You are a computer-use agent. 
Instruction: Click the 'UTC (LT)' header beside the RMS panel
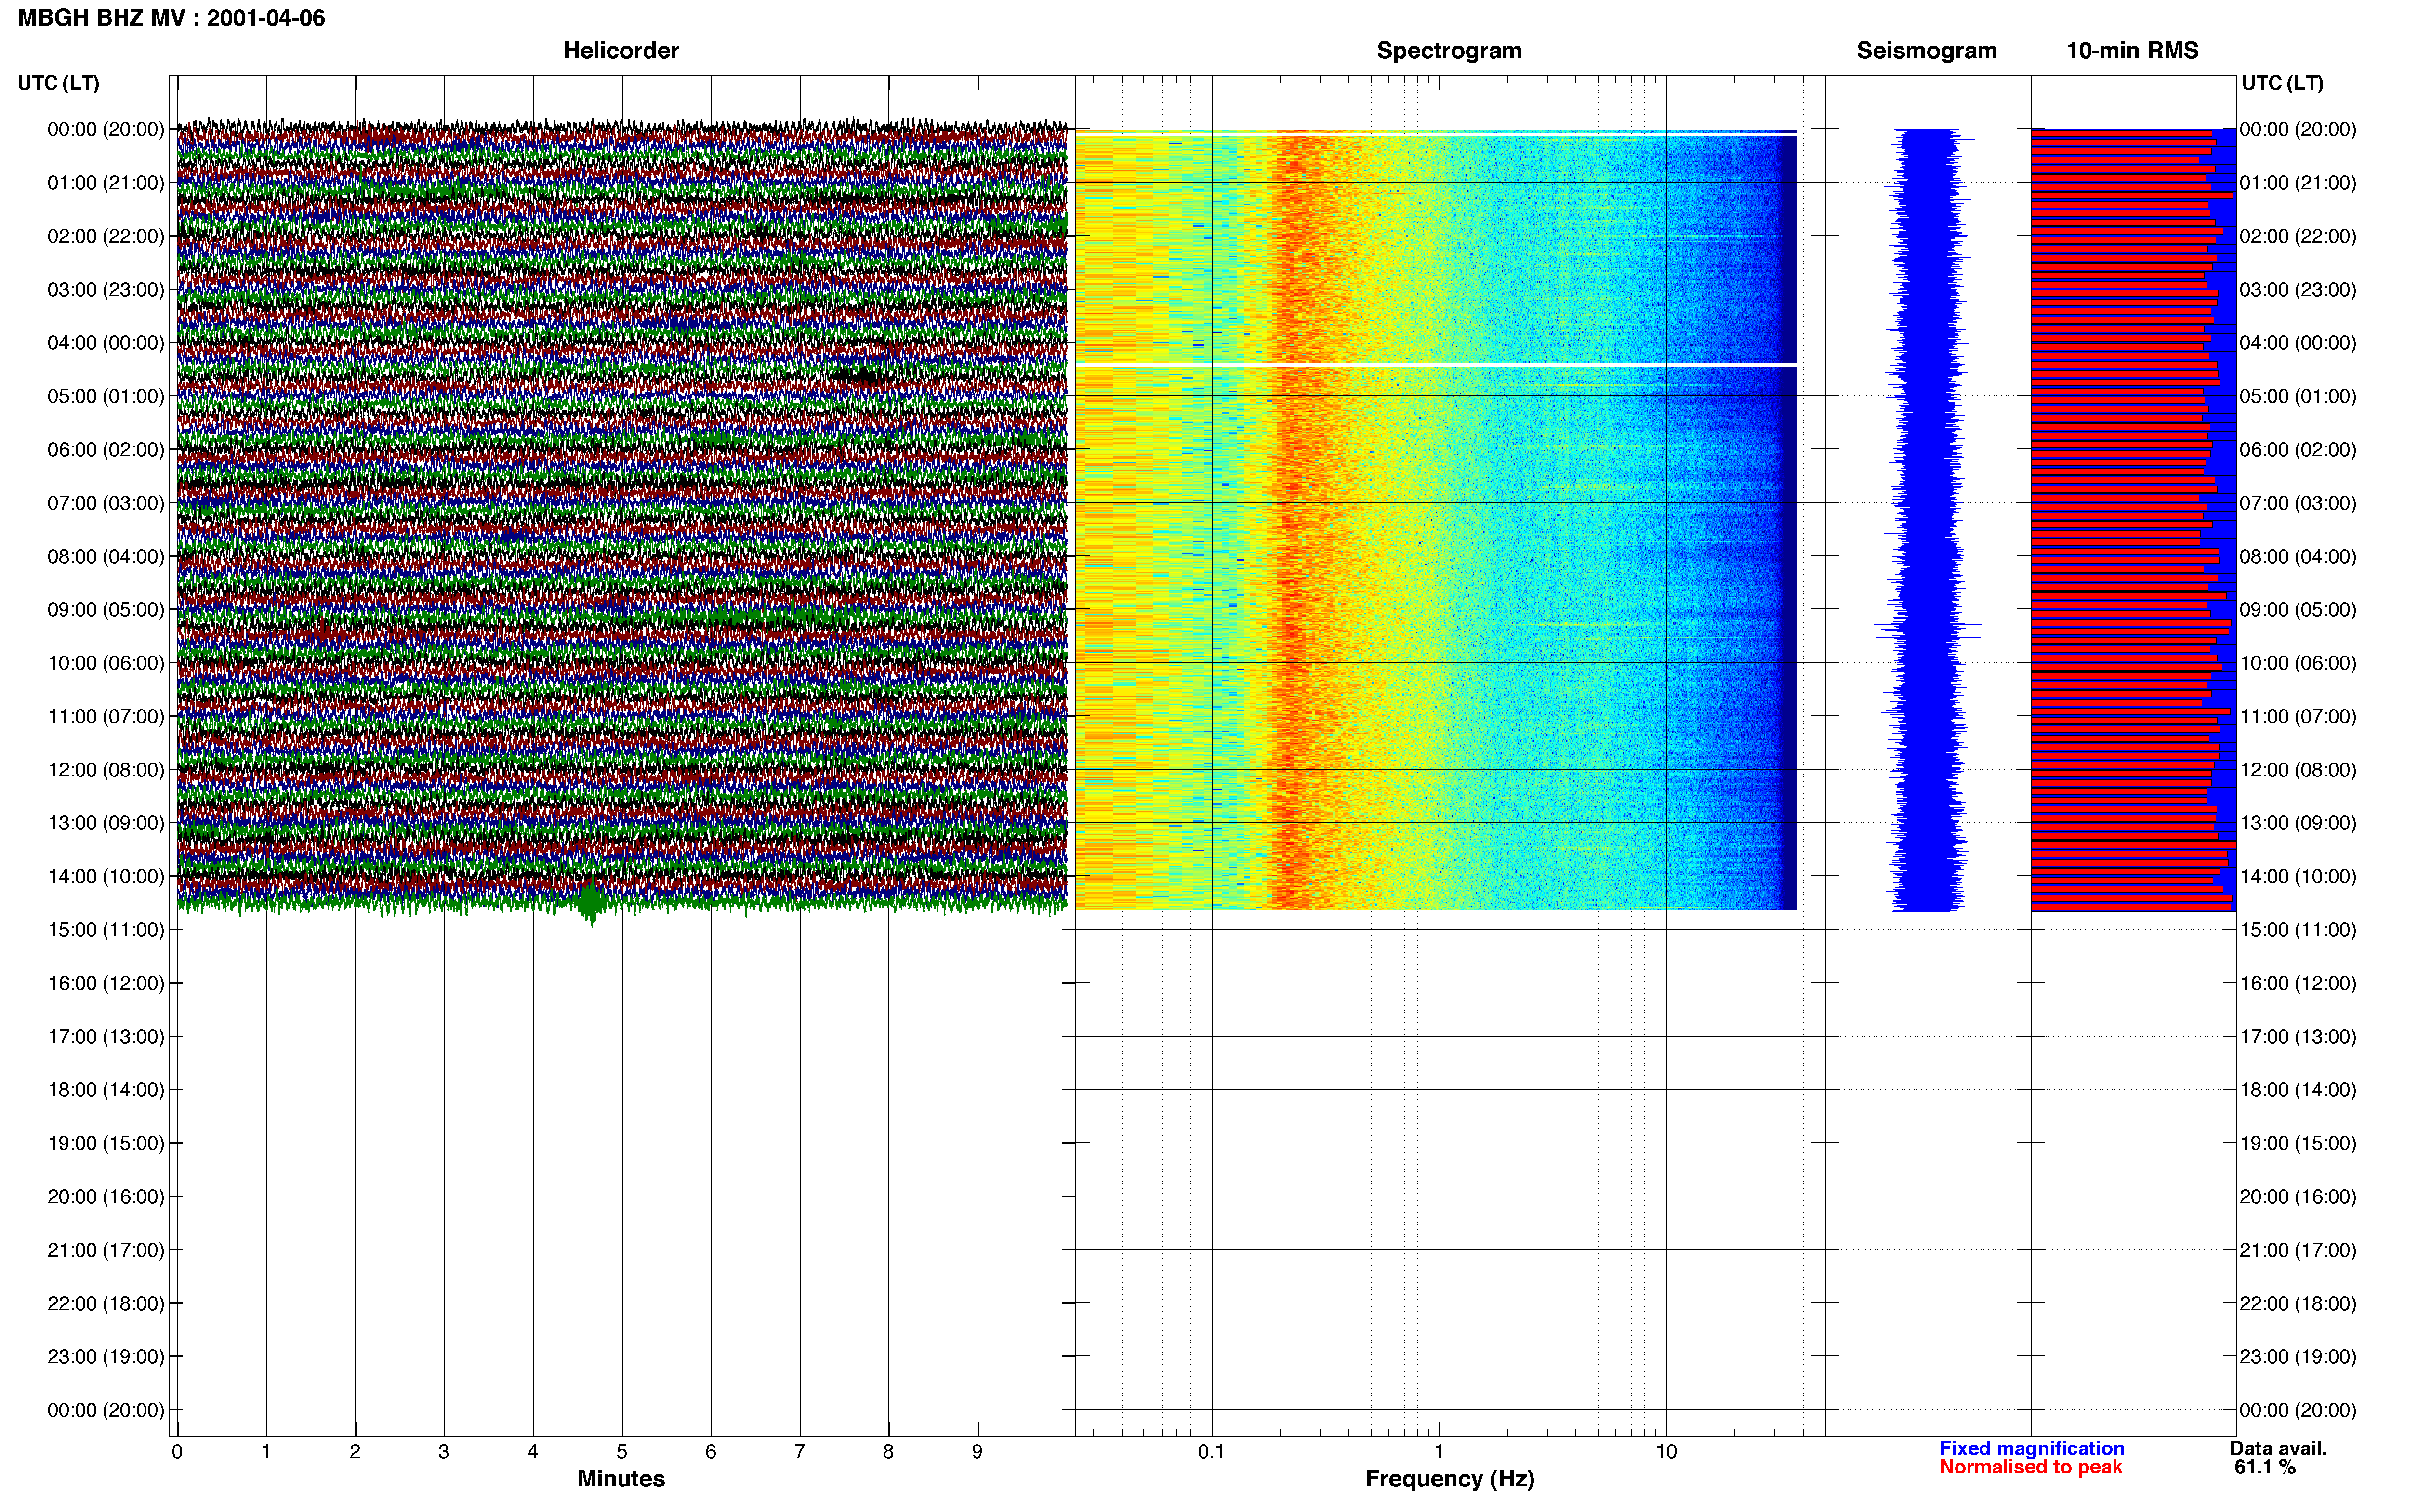2282,83
